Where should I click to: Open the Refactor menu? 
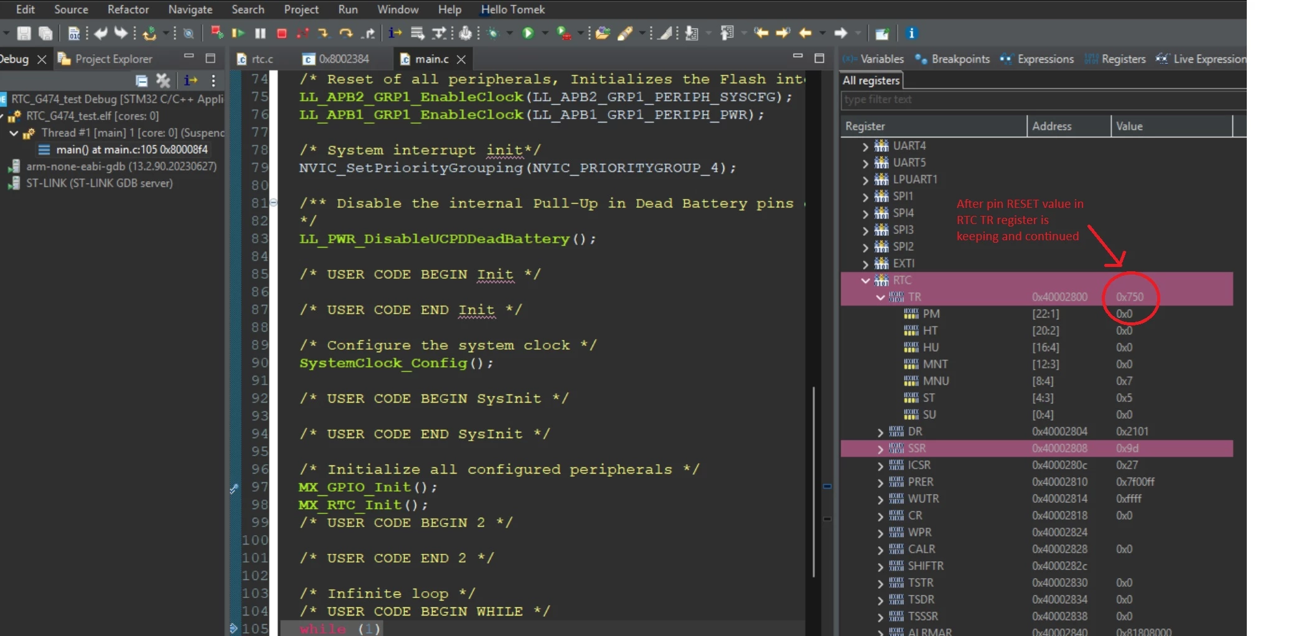click(x=128, y=9)
